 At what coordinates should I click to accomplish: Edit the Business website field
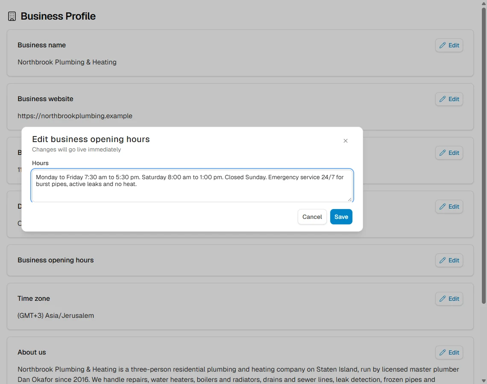click(x=449, y=99)
